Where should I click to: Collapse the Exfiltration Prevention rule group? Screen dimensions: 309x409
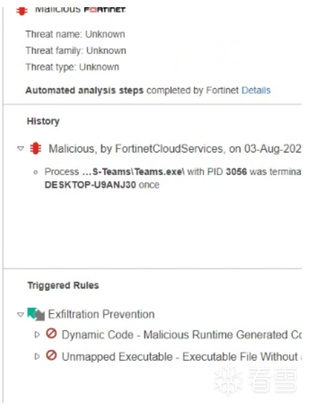click(x=20, y=314)
